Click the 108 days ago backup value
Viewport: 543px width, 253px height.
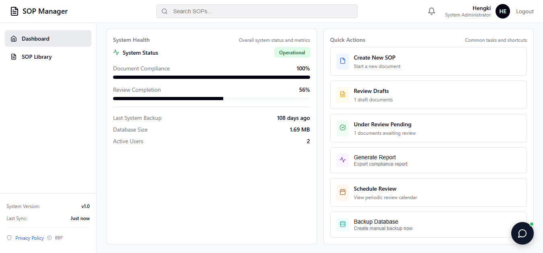(293, 118)
